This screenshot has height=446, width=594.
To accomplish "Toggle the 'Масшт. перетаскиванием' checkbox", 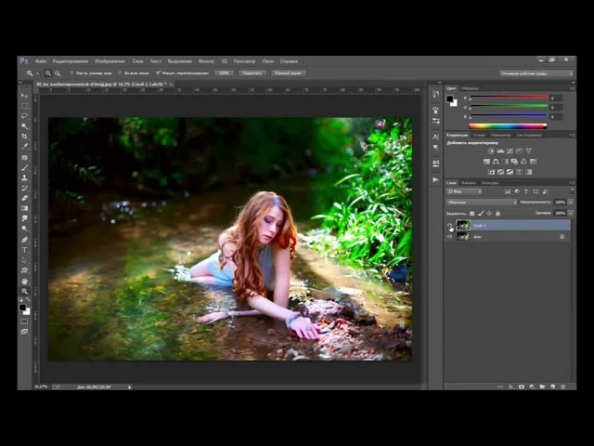I will click(x=159, y=72).
